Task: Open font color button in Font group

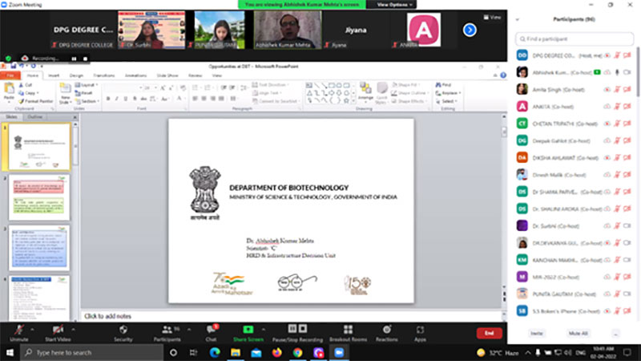Action: coord(179,99)
